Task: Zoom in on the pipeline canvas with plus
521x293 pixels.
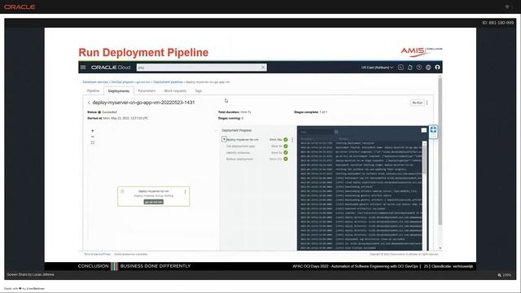Action: pyautogui.click(x=92, y=131)
